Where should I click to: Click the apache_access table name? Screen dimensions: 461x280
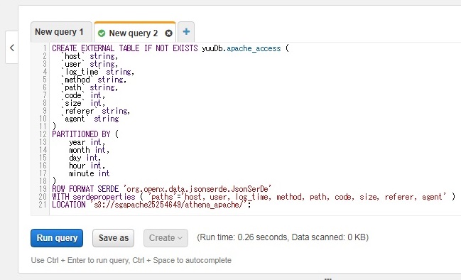254,48
